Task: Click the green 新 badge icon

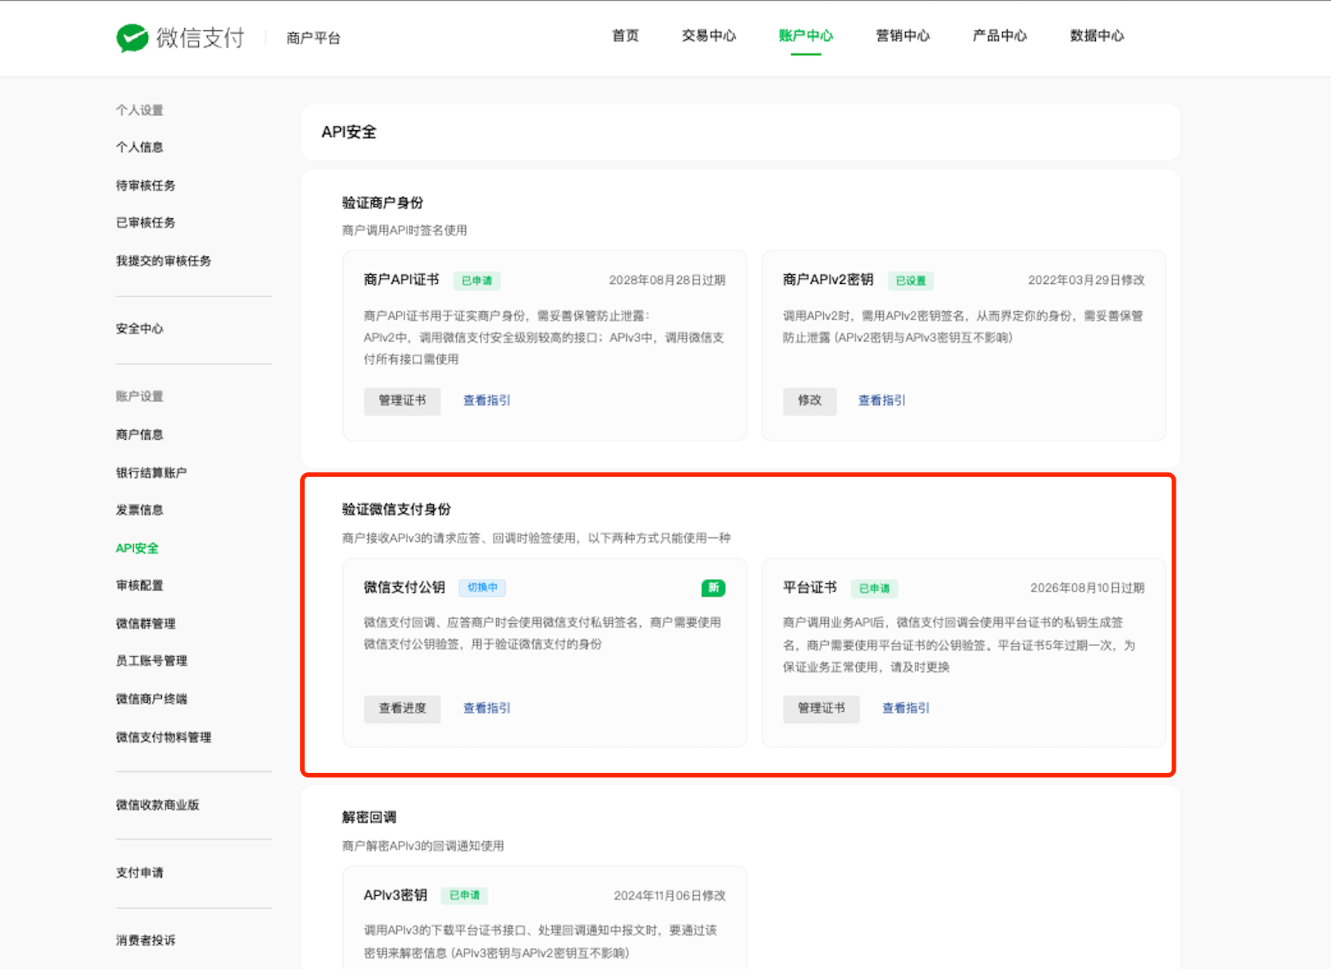Action: click(713, 588)
